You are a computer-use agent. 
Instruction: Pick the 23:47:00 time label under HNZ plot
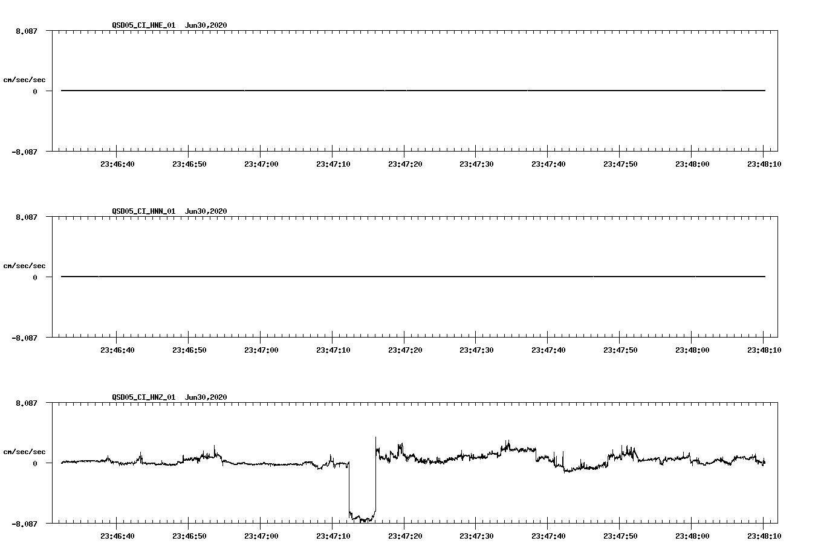261,536
